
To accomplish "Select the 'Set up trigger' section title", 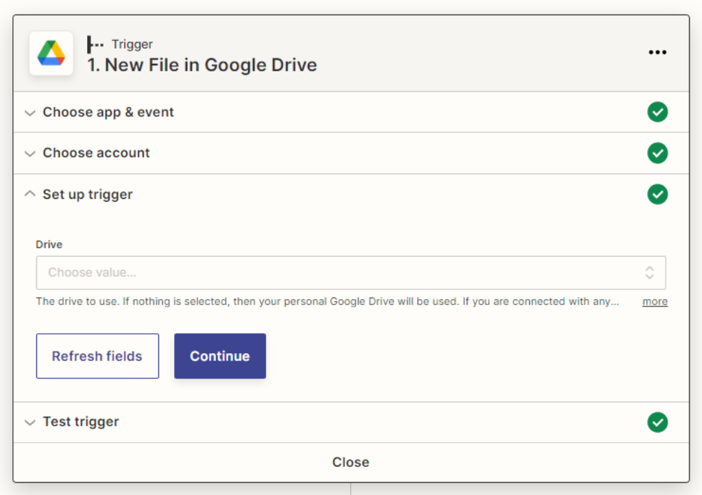I will (88, 195).
